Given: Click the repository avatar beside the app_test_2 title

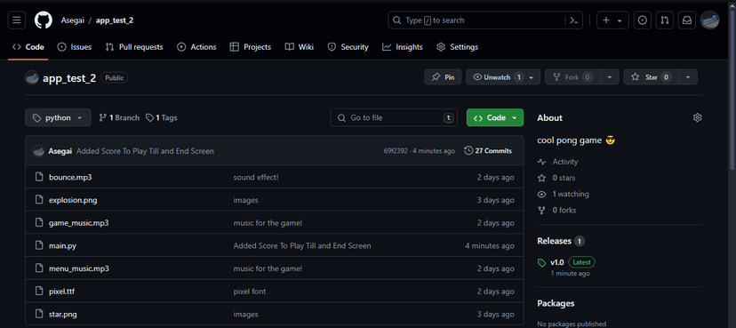Looking at the screenshot, I should pos(31,78).
